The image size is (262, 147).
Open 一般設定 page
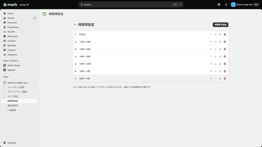12,110
